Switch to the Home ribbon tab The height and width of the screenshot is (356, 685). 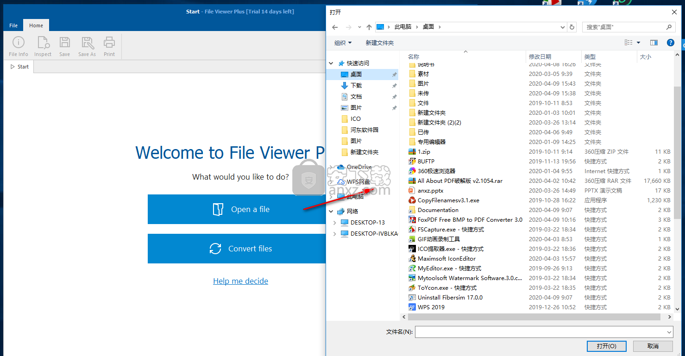click(36, 25)
